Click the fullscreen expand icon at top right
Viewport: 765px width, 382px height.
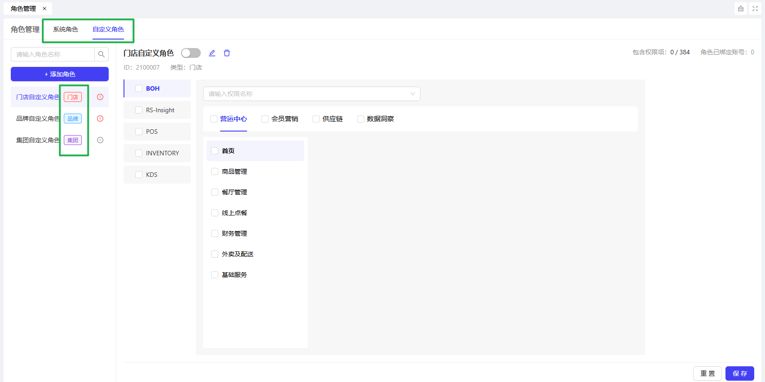[x=755, y=9]
